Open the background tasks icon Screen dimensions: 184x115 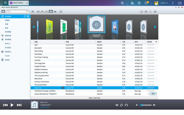click(x=132, y=3)
